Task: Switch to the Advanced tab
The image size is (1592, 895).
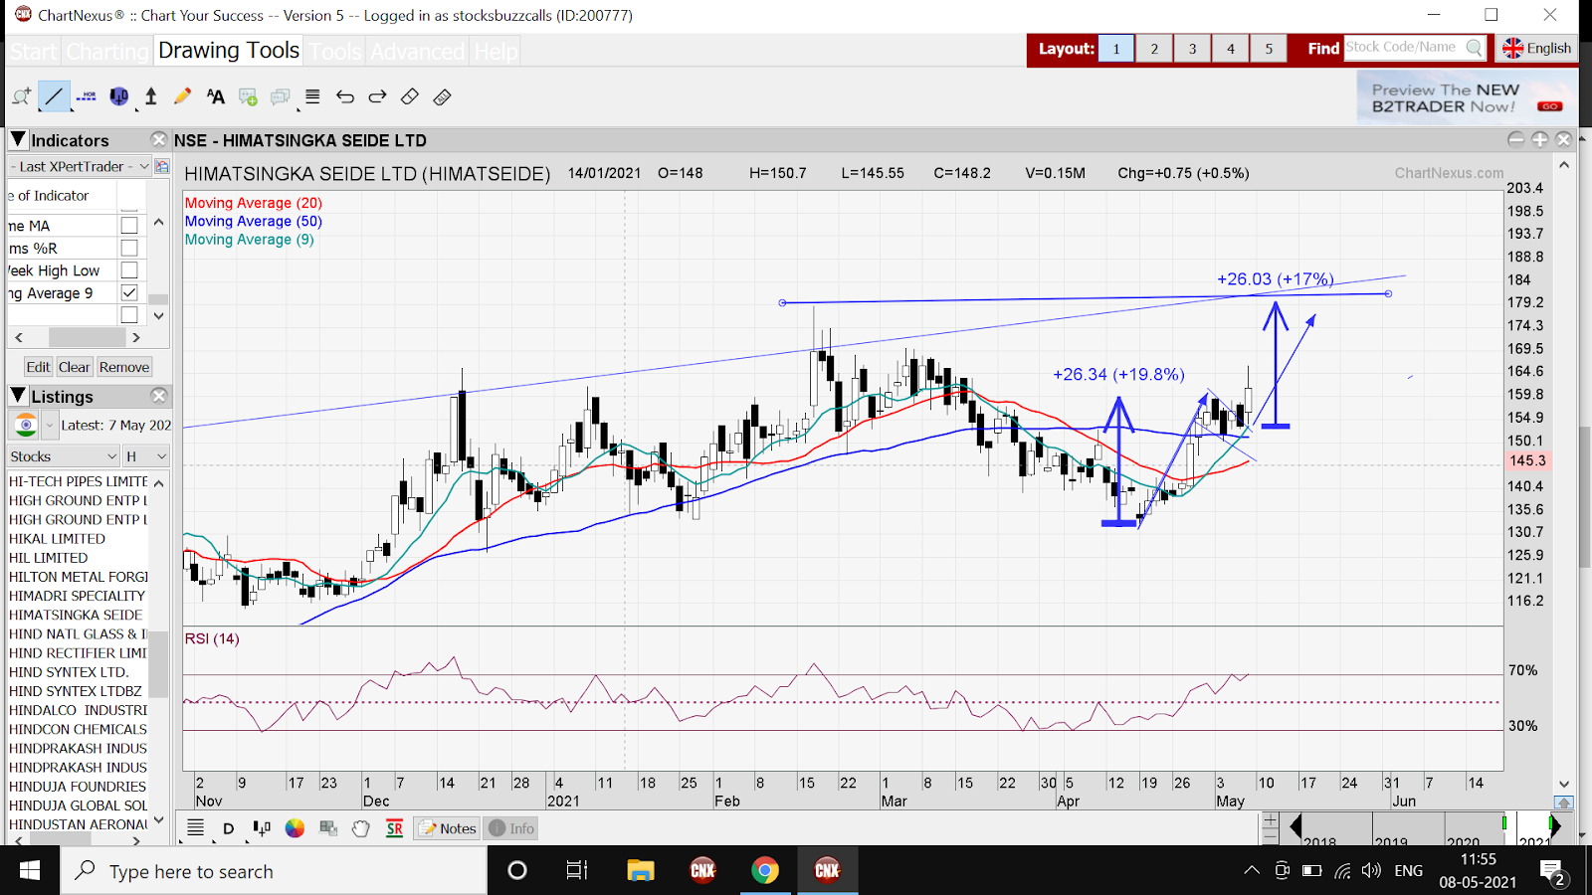Action: coord(417,51)
